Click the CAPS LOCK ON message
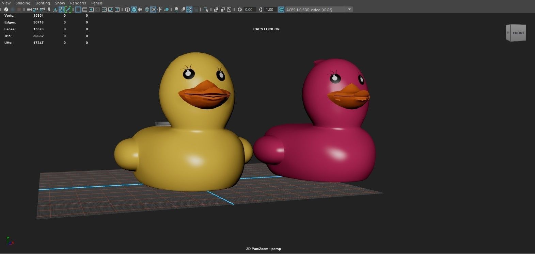Viewport: 535px width, 254px height. (266, 29)
